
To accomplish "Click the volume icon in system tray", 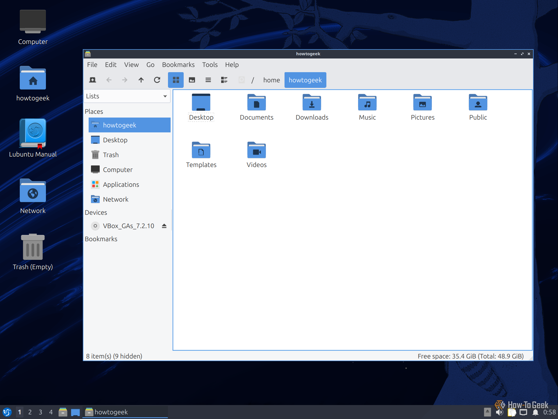I will [x=500, y=412].
